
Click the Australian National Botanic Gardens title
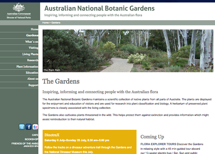coord(99,8)
